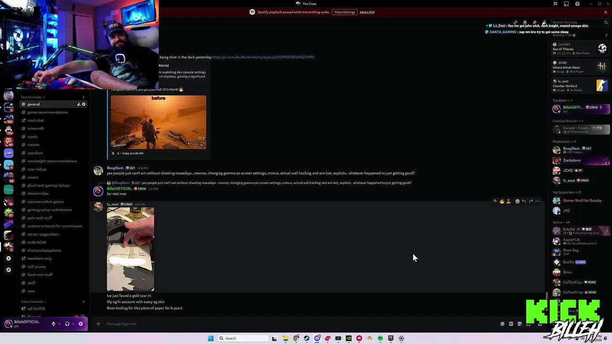The image size is (612, 344).
Task: Open CoffeeKlipz in the member list
Action: click(x=580, y=282)
